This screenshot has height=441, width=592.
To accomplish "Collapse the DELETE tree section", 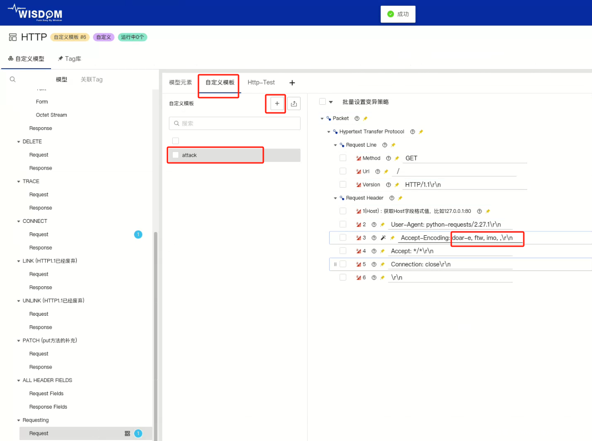I will 19,142.
